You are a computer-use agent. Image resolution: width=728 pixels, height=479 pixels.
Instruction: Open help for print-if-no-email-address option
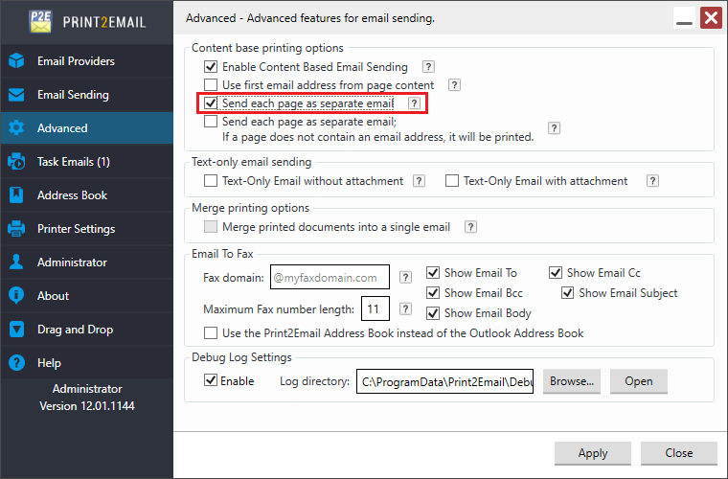coord(554,128)
